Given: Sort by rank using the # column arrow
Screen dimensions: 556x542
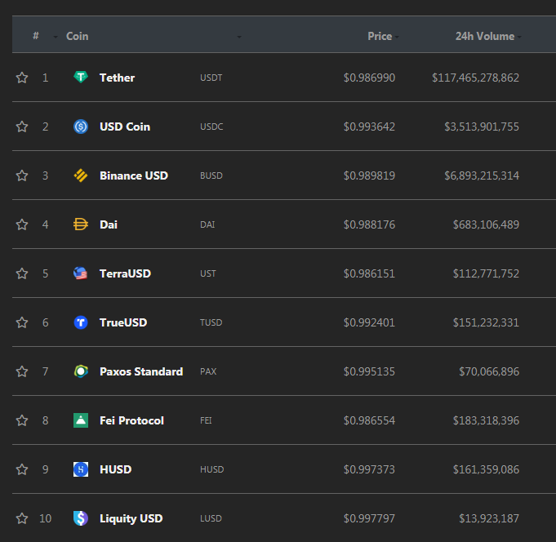Looking at the screenshot, I should (x=56, y=37).
